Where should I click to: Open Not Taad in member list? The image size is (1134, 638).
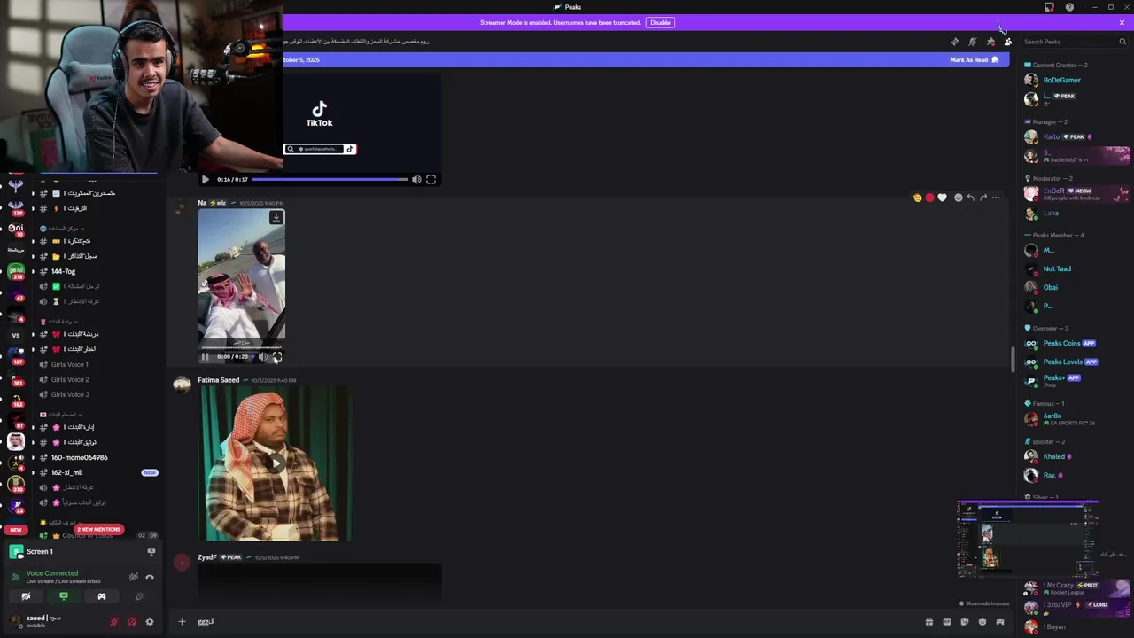(x=1057, y=268)
